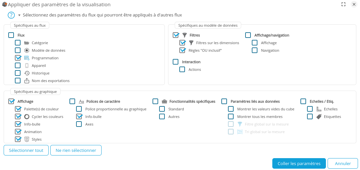360x170 pixels.
Task: Collapse the description arrow beside the help icon
Action: (19, 15)
